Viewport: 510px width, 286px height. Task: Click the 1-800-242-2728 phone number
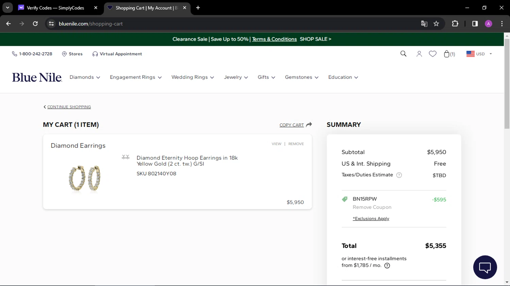click(x=36, y=54)
